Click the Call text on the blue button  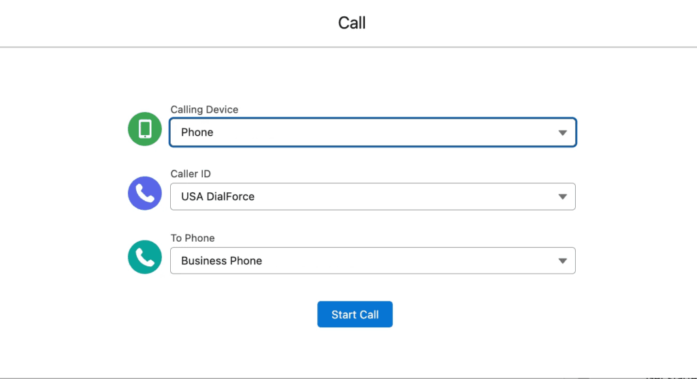point(369,314)
